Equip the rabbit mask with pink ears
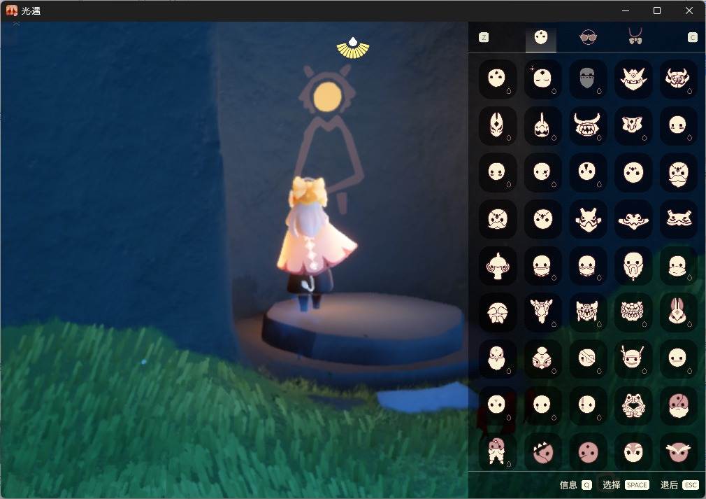This screenshot has width=706, height=499. pyautogui.click(x=678, y=312)
